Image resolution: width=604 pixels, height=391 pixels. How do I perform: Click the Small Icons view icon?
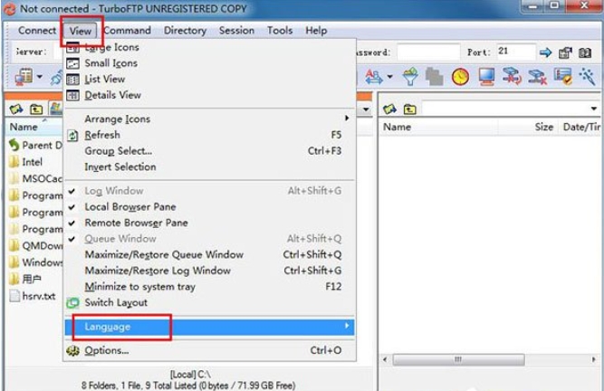pyautogui.click(x=72, y=63)
